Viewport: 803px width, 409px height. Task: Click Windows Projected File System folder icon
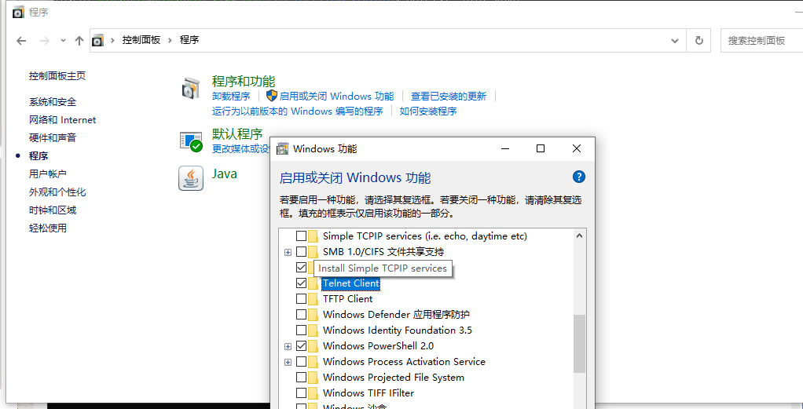pyautogui.click(x=313, y=378)
